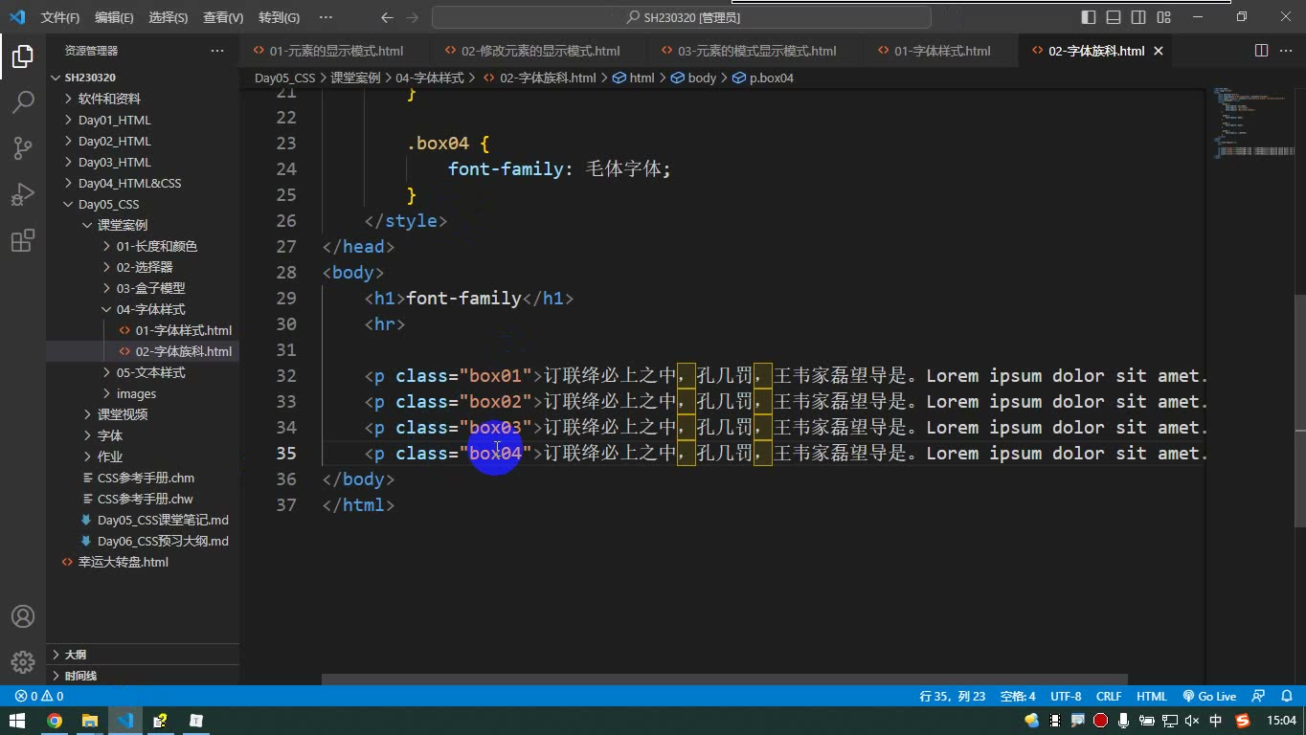Toggle the muted volume tray icon
1306x735 pixels.
click(1192, 721)
